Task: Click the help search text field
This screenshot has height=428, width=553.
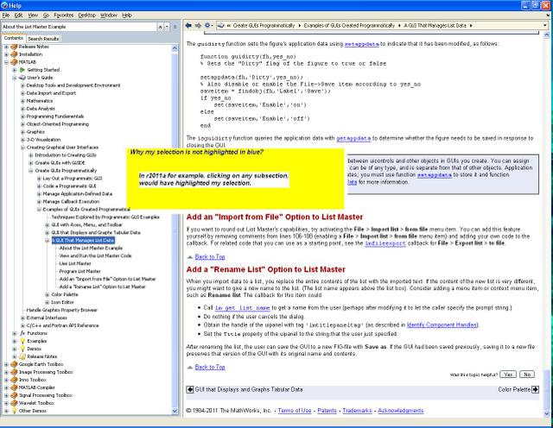Action: [78, 28]
